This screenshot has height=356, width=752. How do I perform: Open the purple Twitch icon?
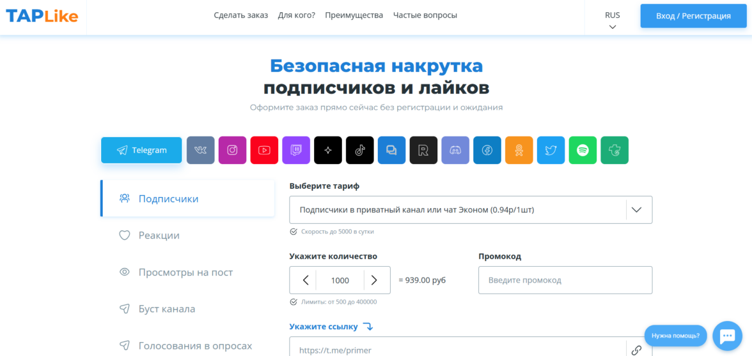coord(296,151)
